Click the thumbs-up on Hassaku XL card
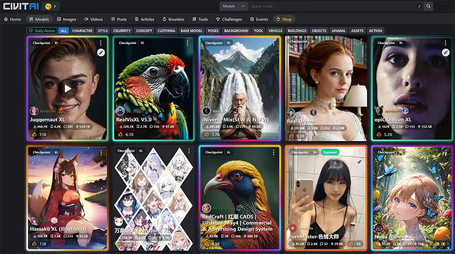Image resolution: width=455 pixels, height=254 pixels. pyautogui.click(x=35, y=244)
